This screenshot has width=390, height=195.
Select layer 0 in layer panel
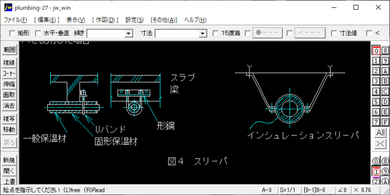tap(376, 50)
